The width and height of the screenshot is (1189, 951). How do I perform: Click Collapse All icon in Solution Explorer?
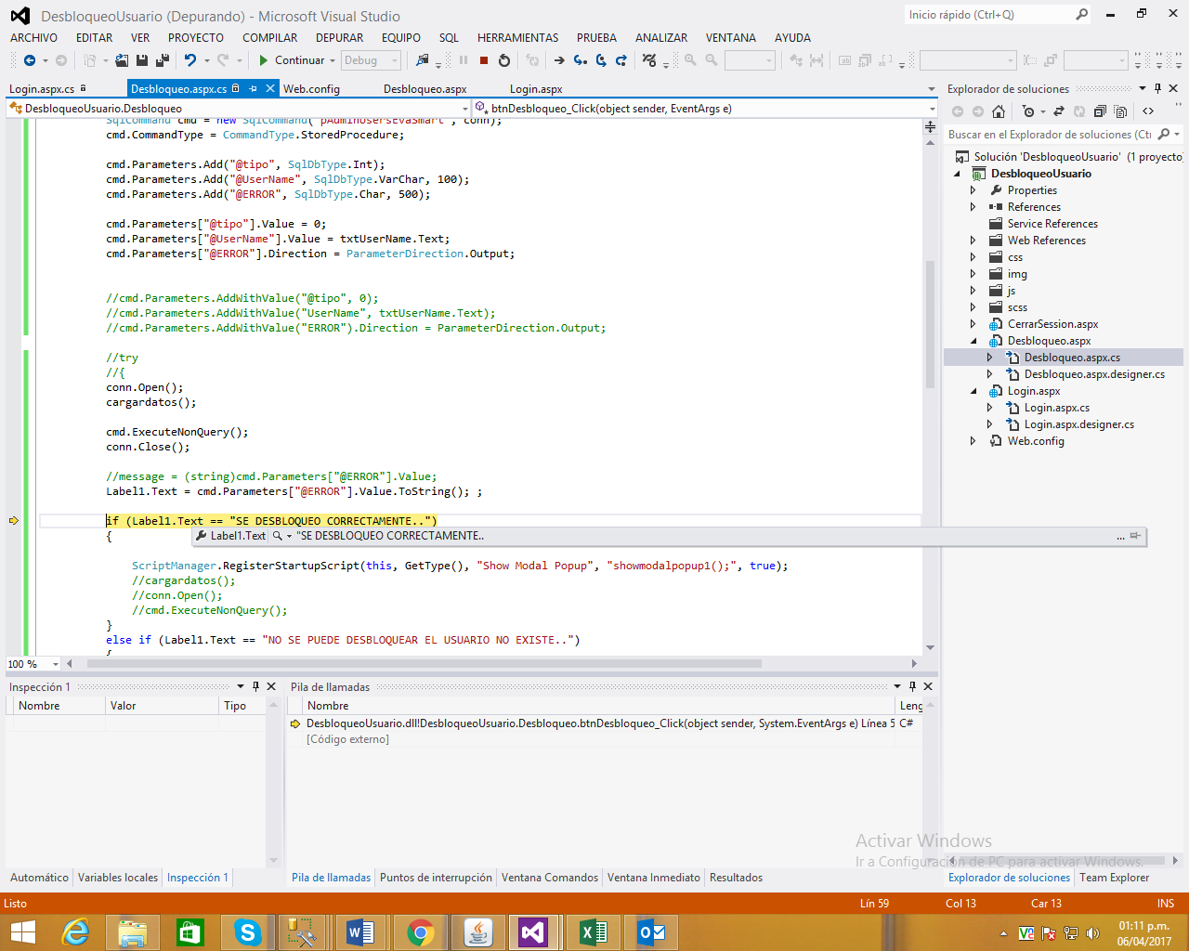point(1100,111)
